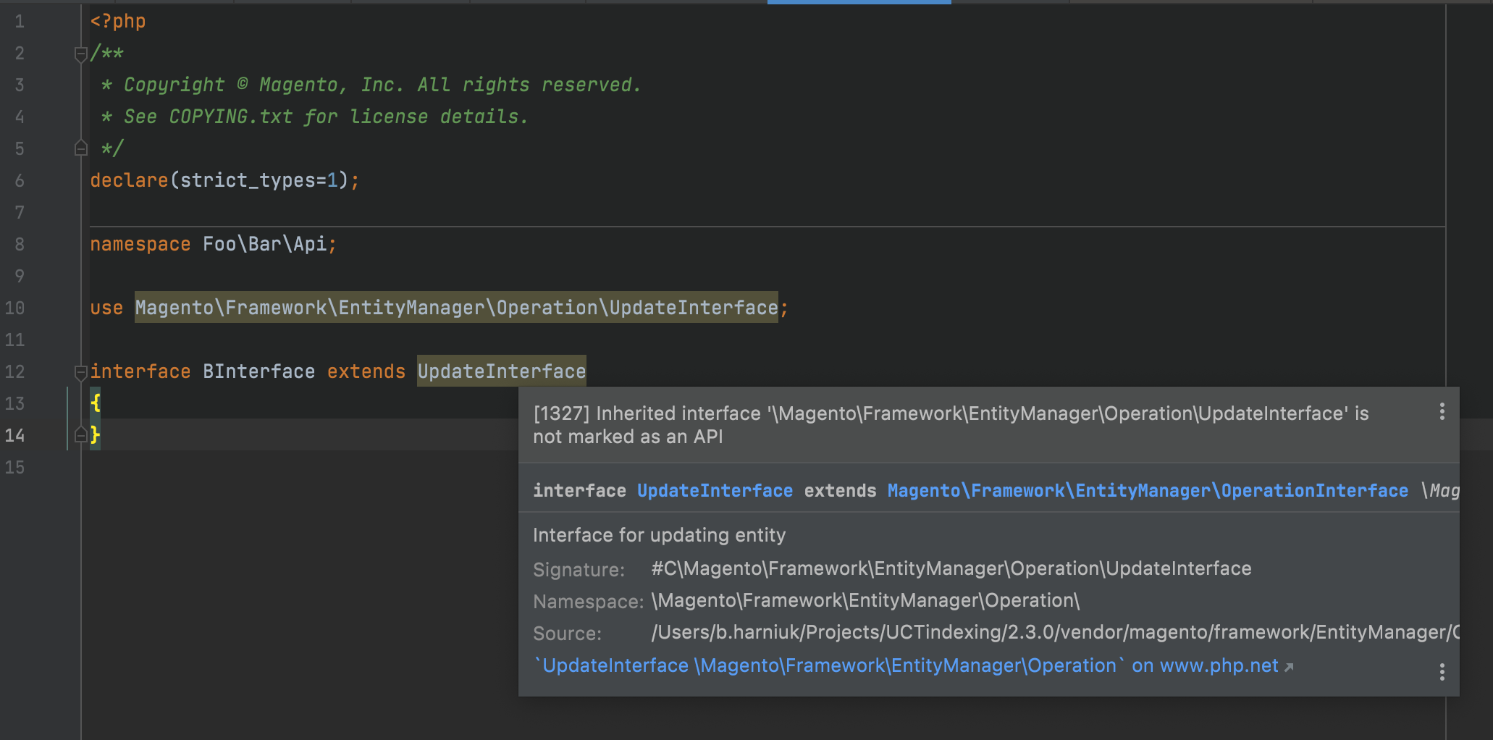Click the Copyright Magento comment line
Image resolution: width=1493 pixels, height=740 pixels.
[371, 85]
